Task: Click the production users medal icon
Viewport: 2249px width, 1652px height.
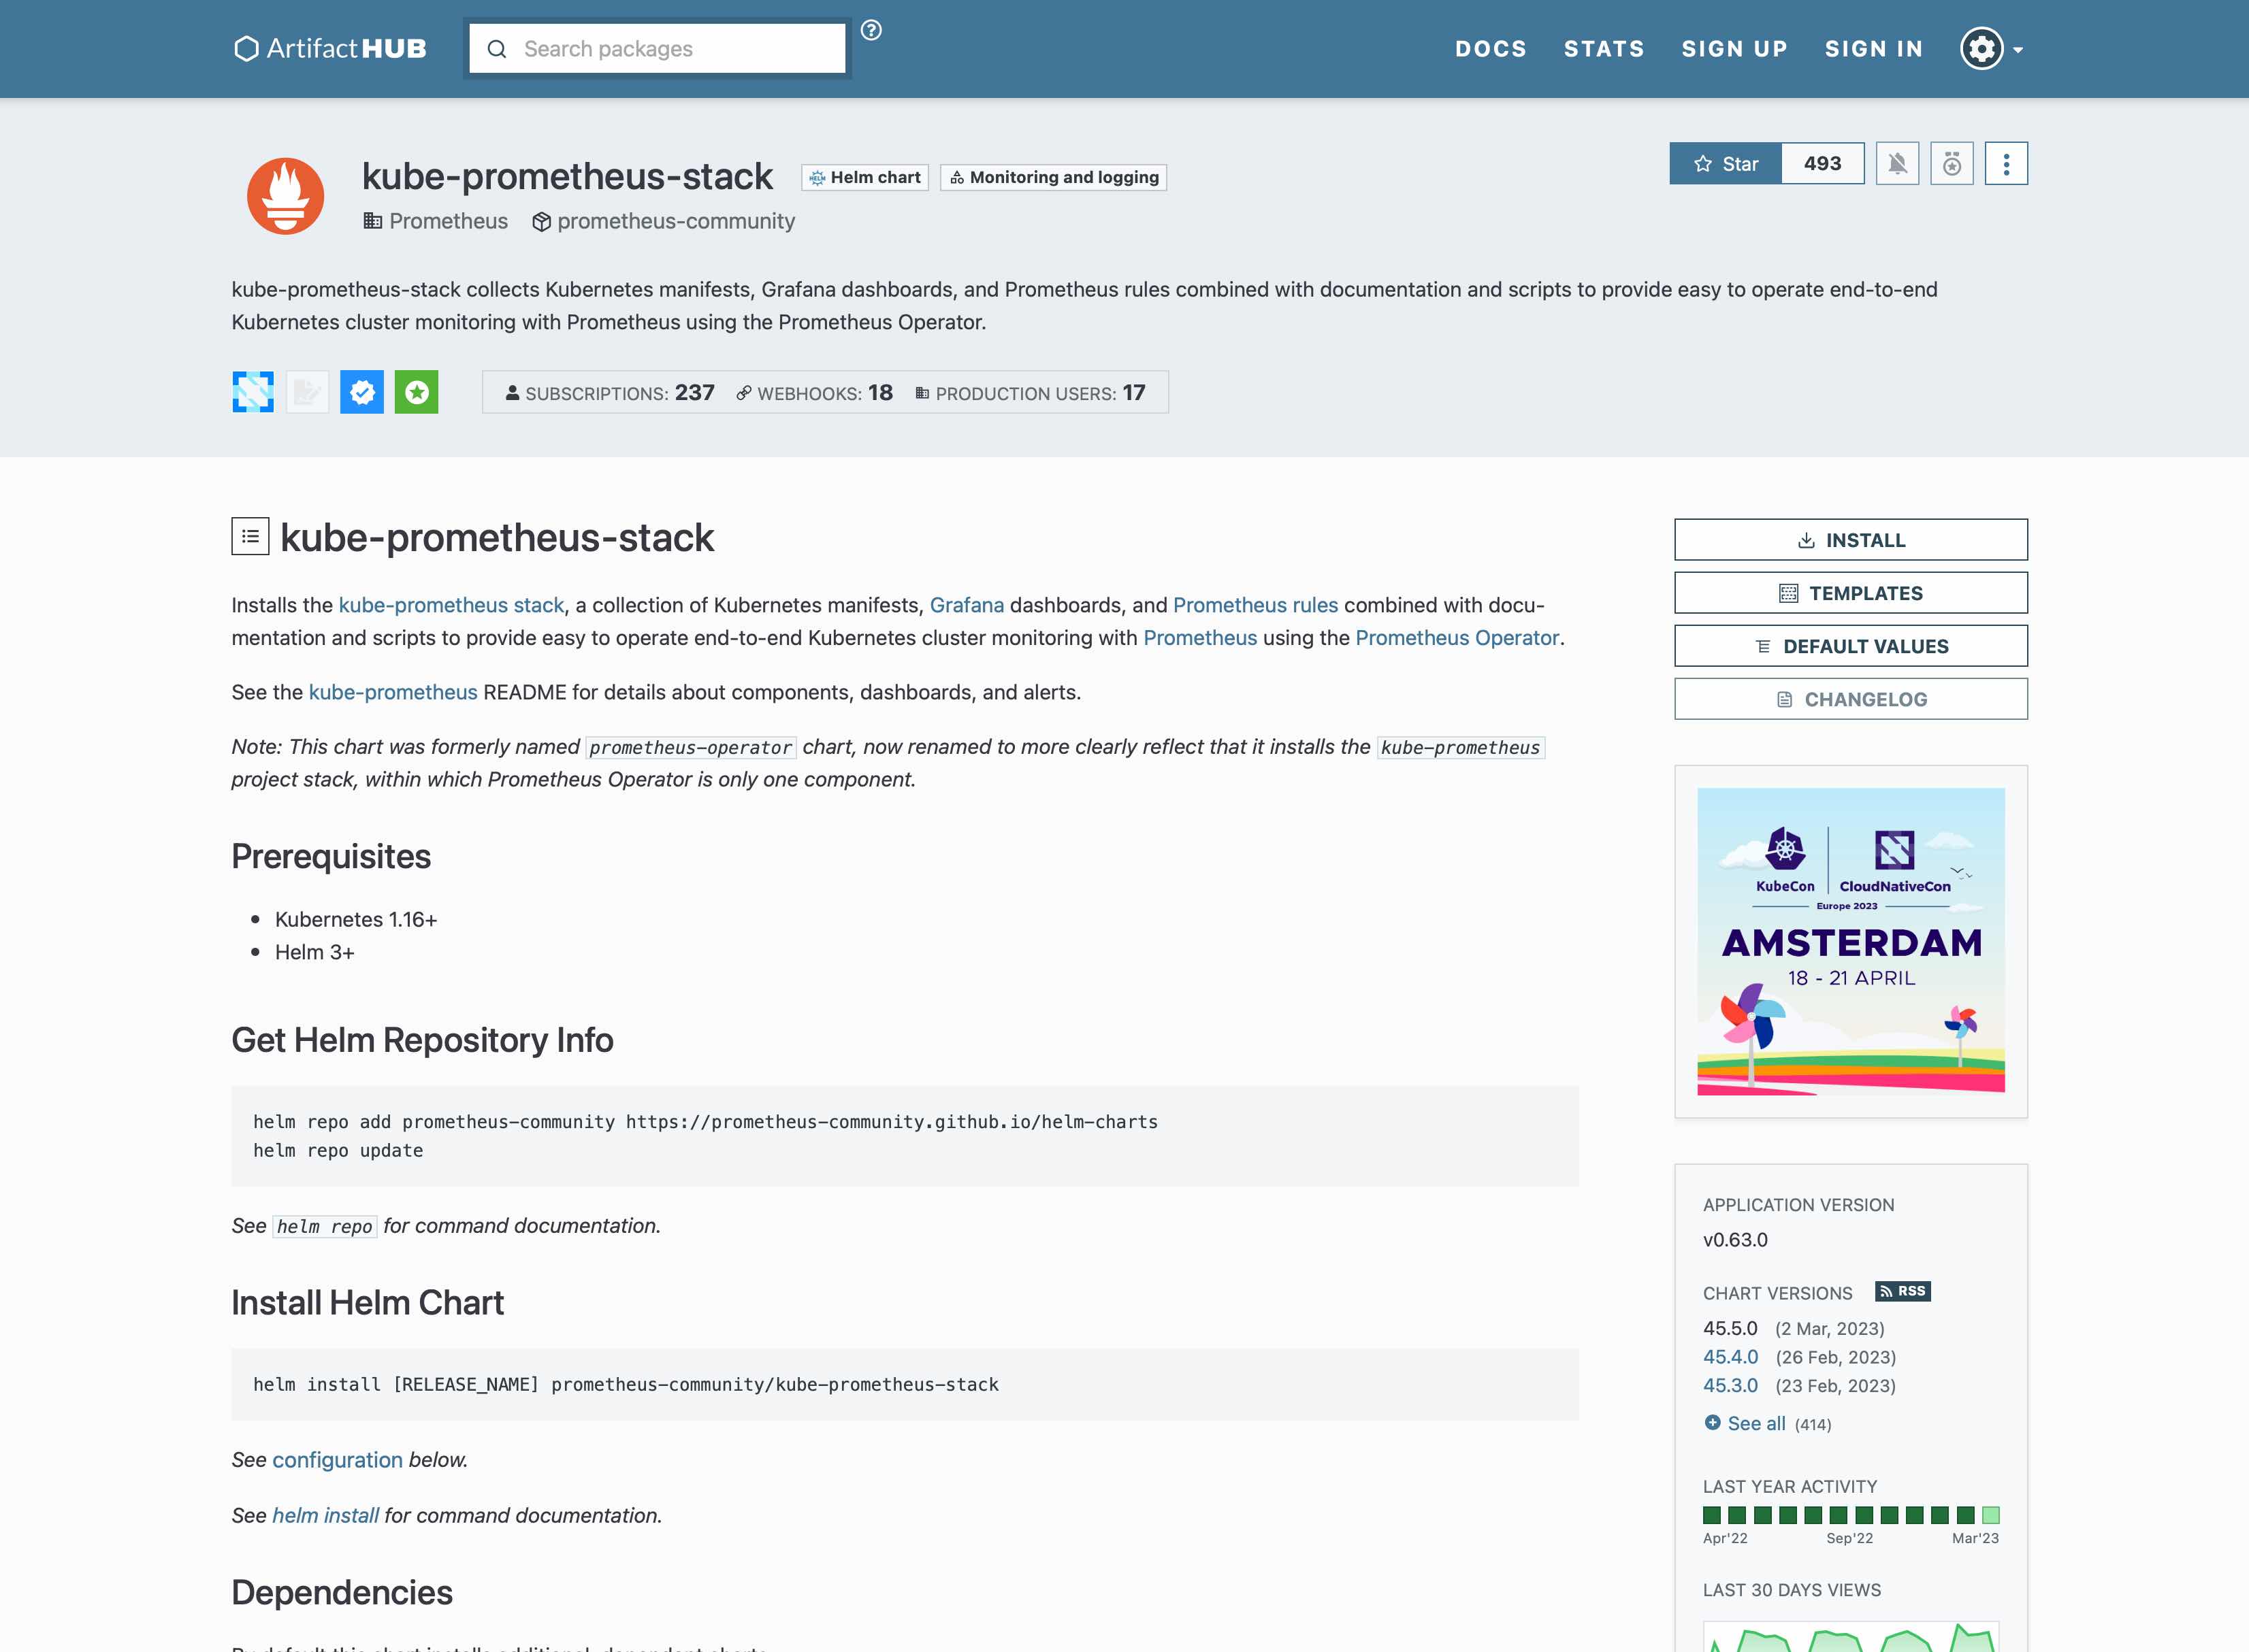Action: tap(1951, 164)
